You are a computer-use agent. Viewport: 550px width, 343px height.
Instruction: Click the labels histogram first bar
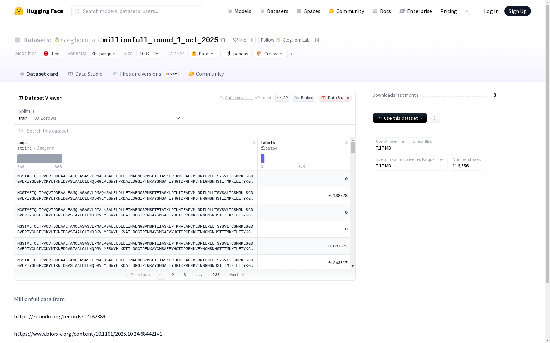tap(262, 159)
